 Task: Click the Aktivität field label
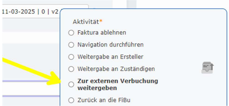coord(86,22)
